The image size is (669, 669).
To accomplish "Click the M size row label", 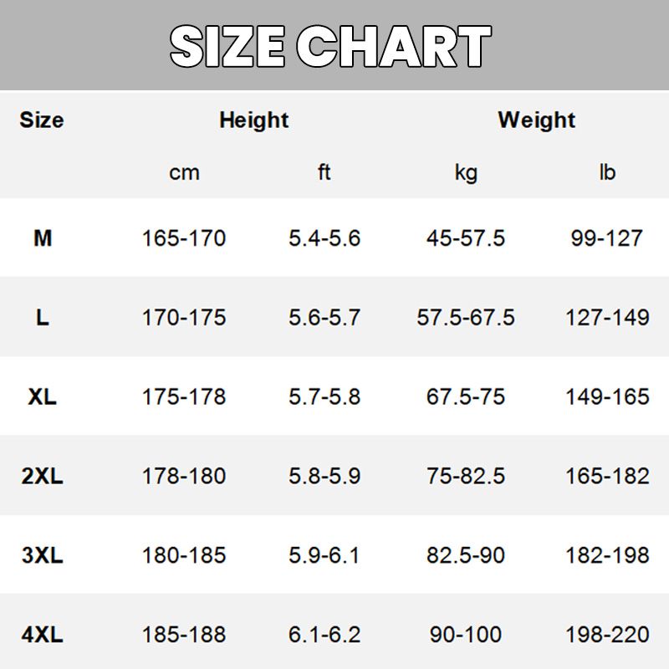I will pyautogui.click(x=43, y=238).
